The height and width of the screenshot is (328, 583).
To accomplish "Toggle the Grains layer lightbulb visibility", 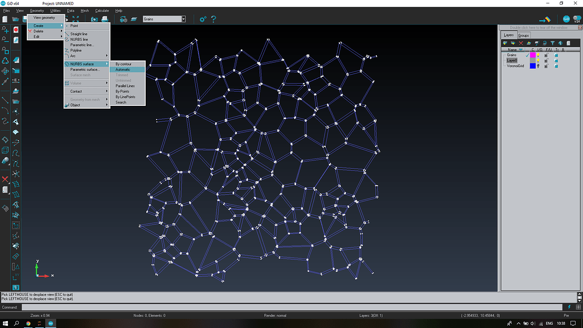I will click(x=538, y=55).
